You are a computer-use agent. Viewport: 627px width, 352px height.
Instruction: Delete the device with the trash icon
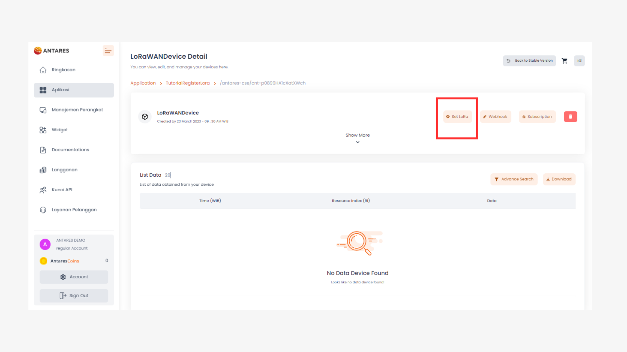[x=570, y=116]
